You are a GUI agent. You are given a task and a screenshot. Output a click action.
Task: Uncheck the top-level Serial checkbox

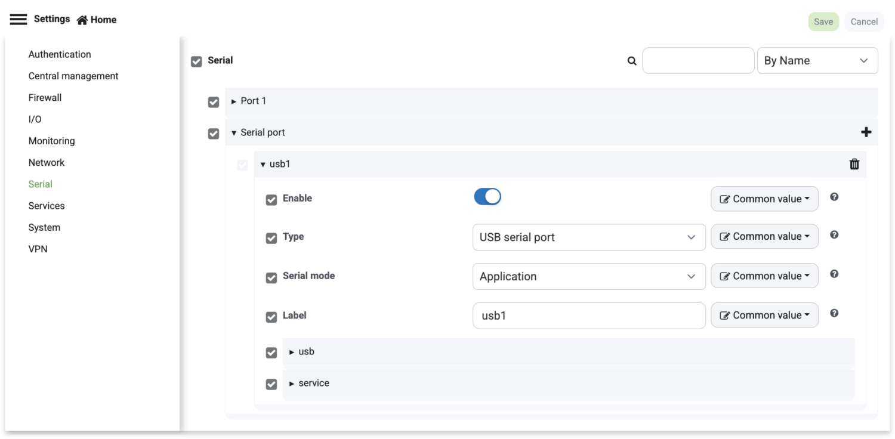196,61
